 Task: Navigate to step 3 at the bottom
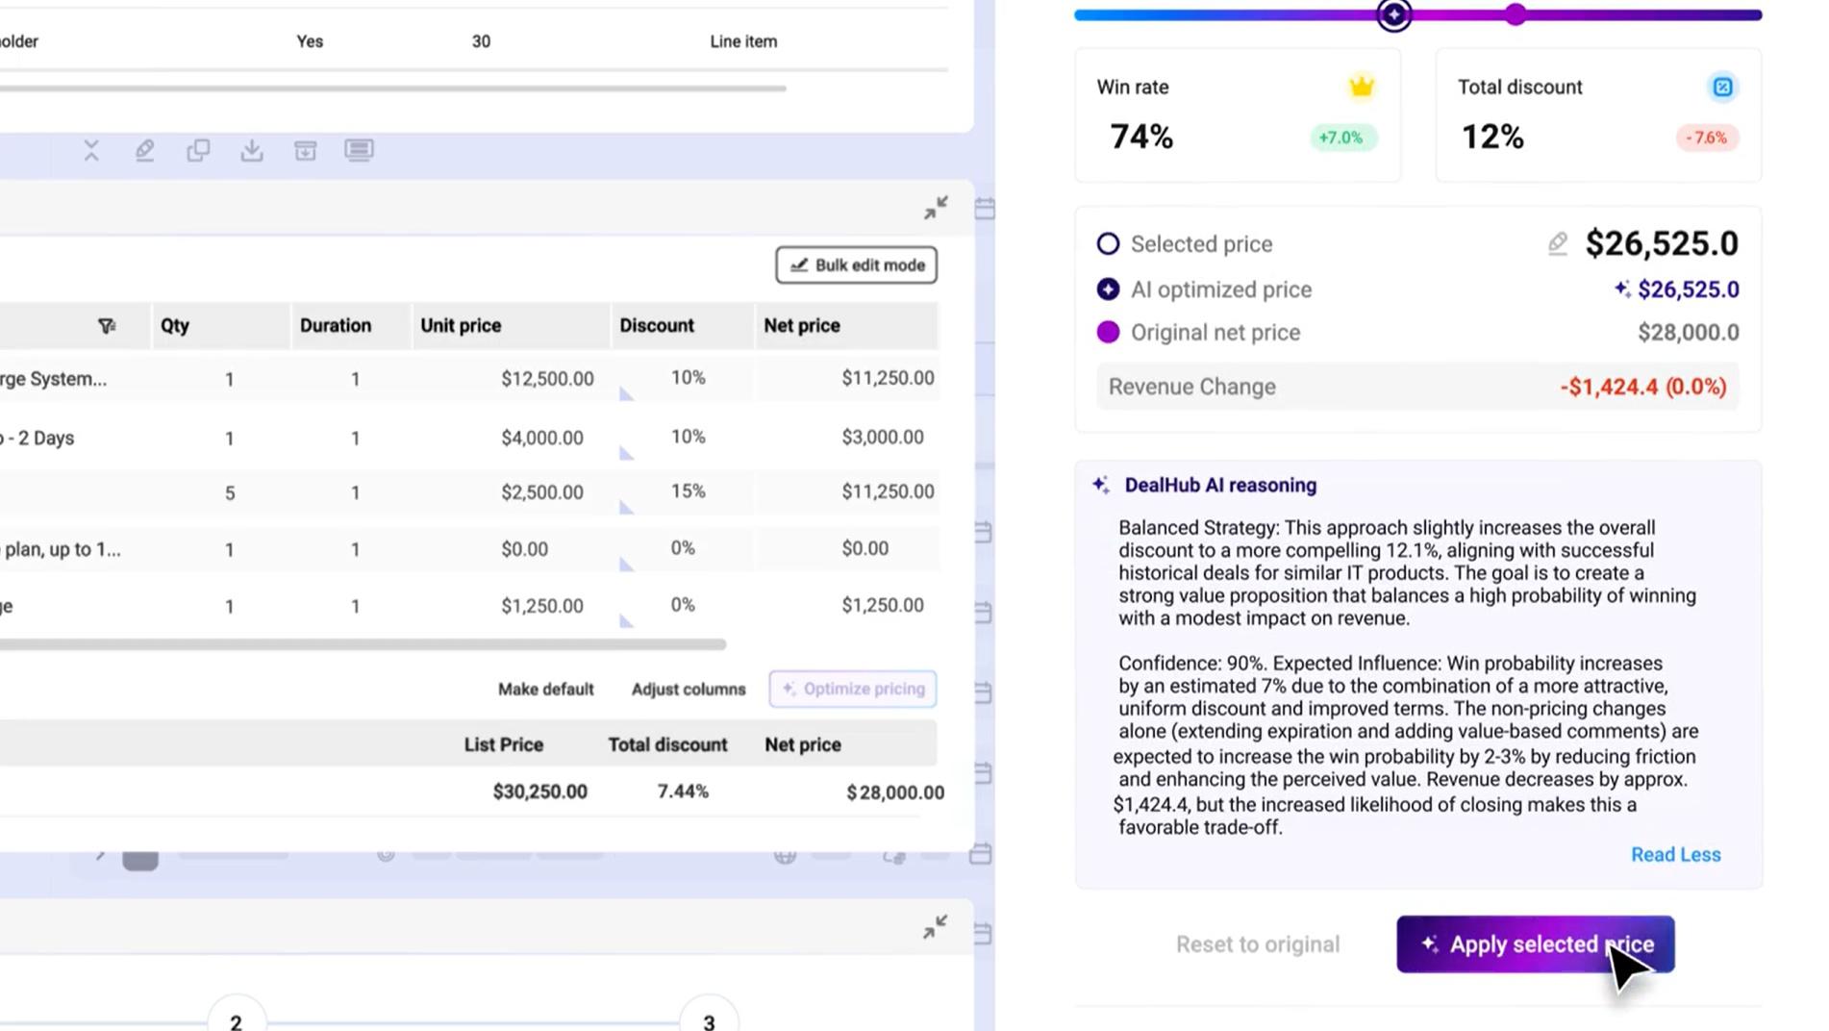tap(709, 1020)
